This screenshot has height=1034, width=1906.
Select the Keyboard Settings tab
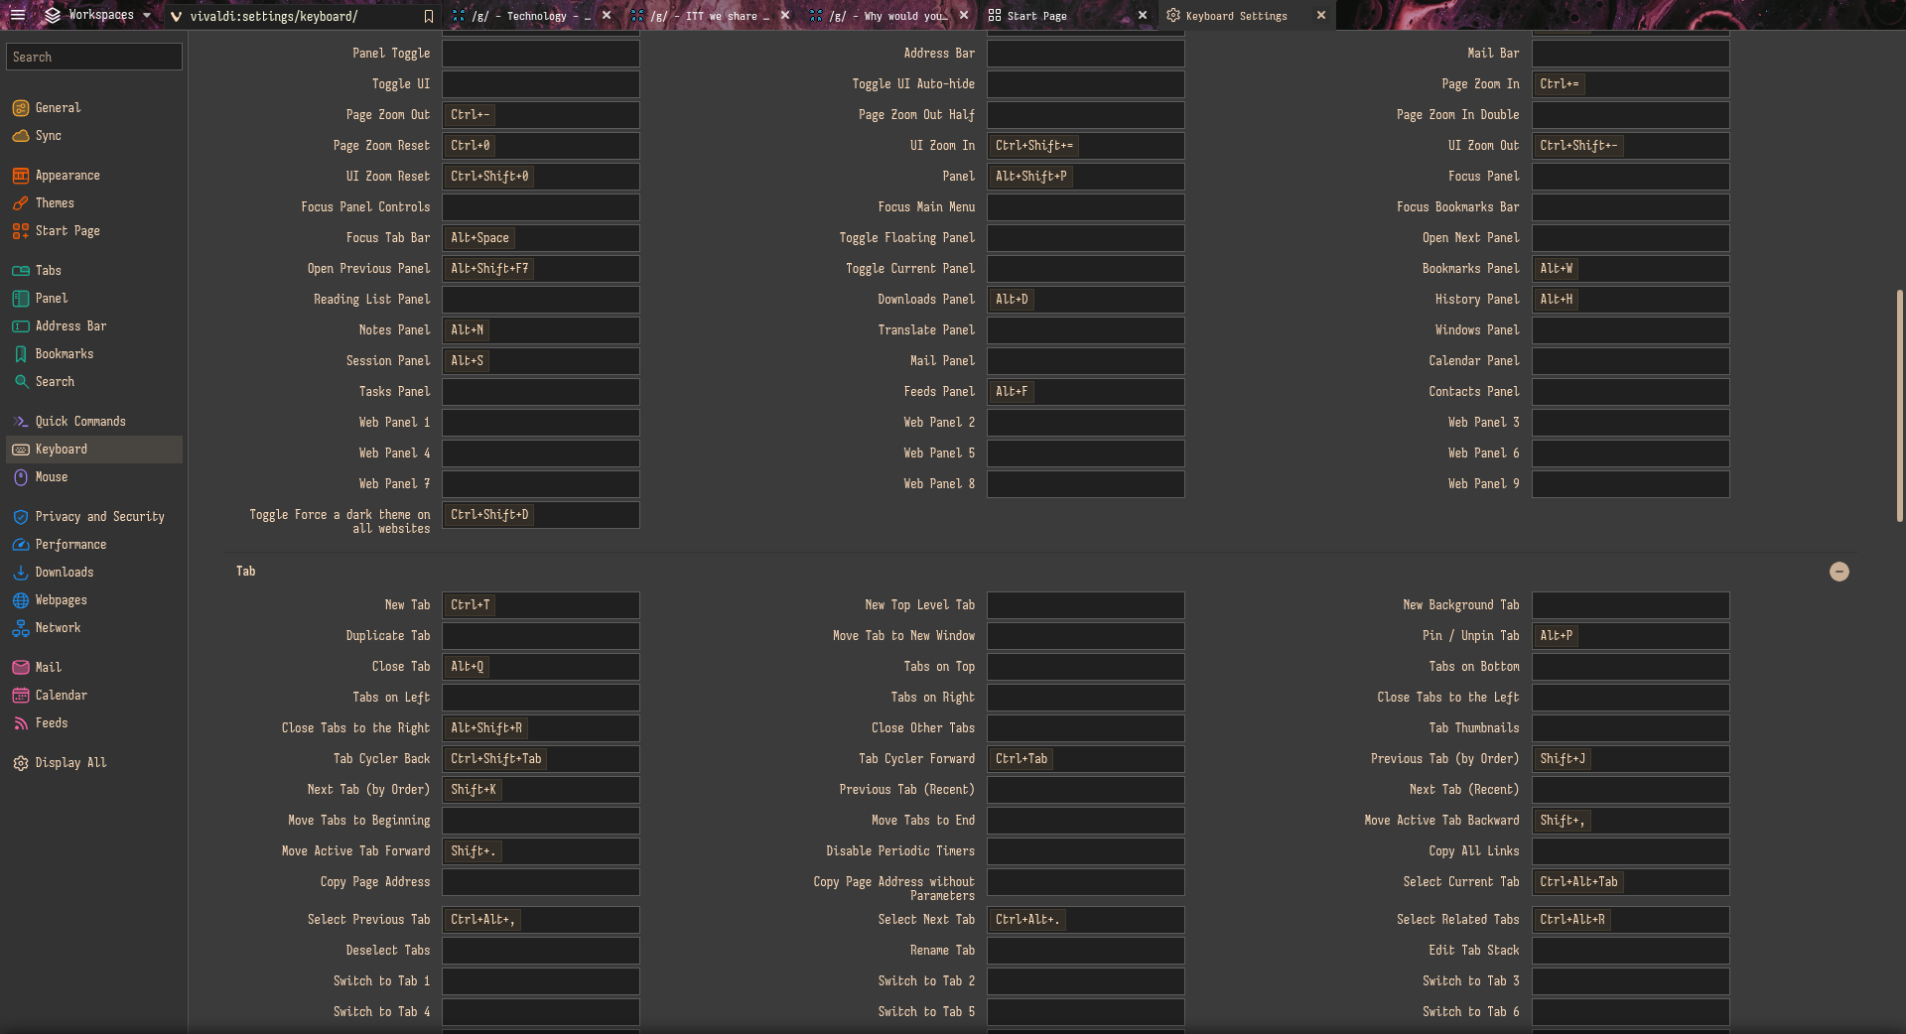tap(1247, 16)
